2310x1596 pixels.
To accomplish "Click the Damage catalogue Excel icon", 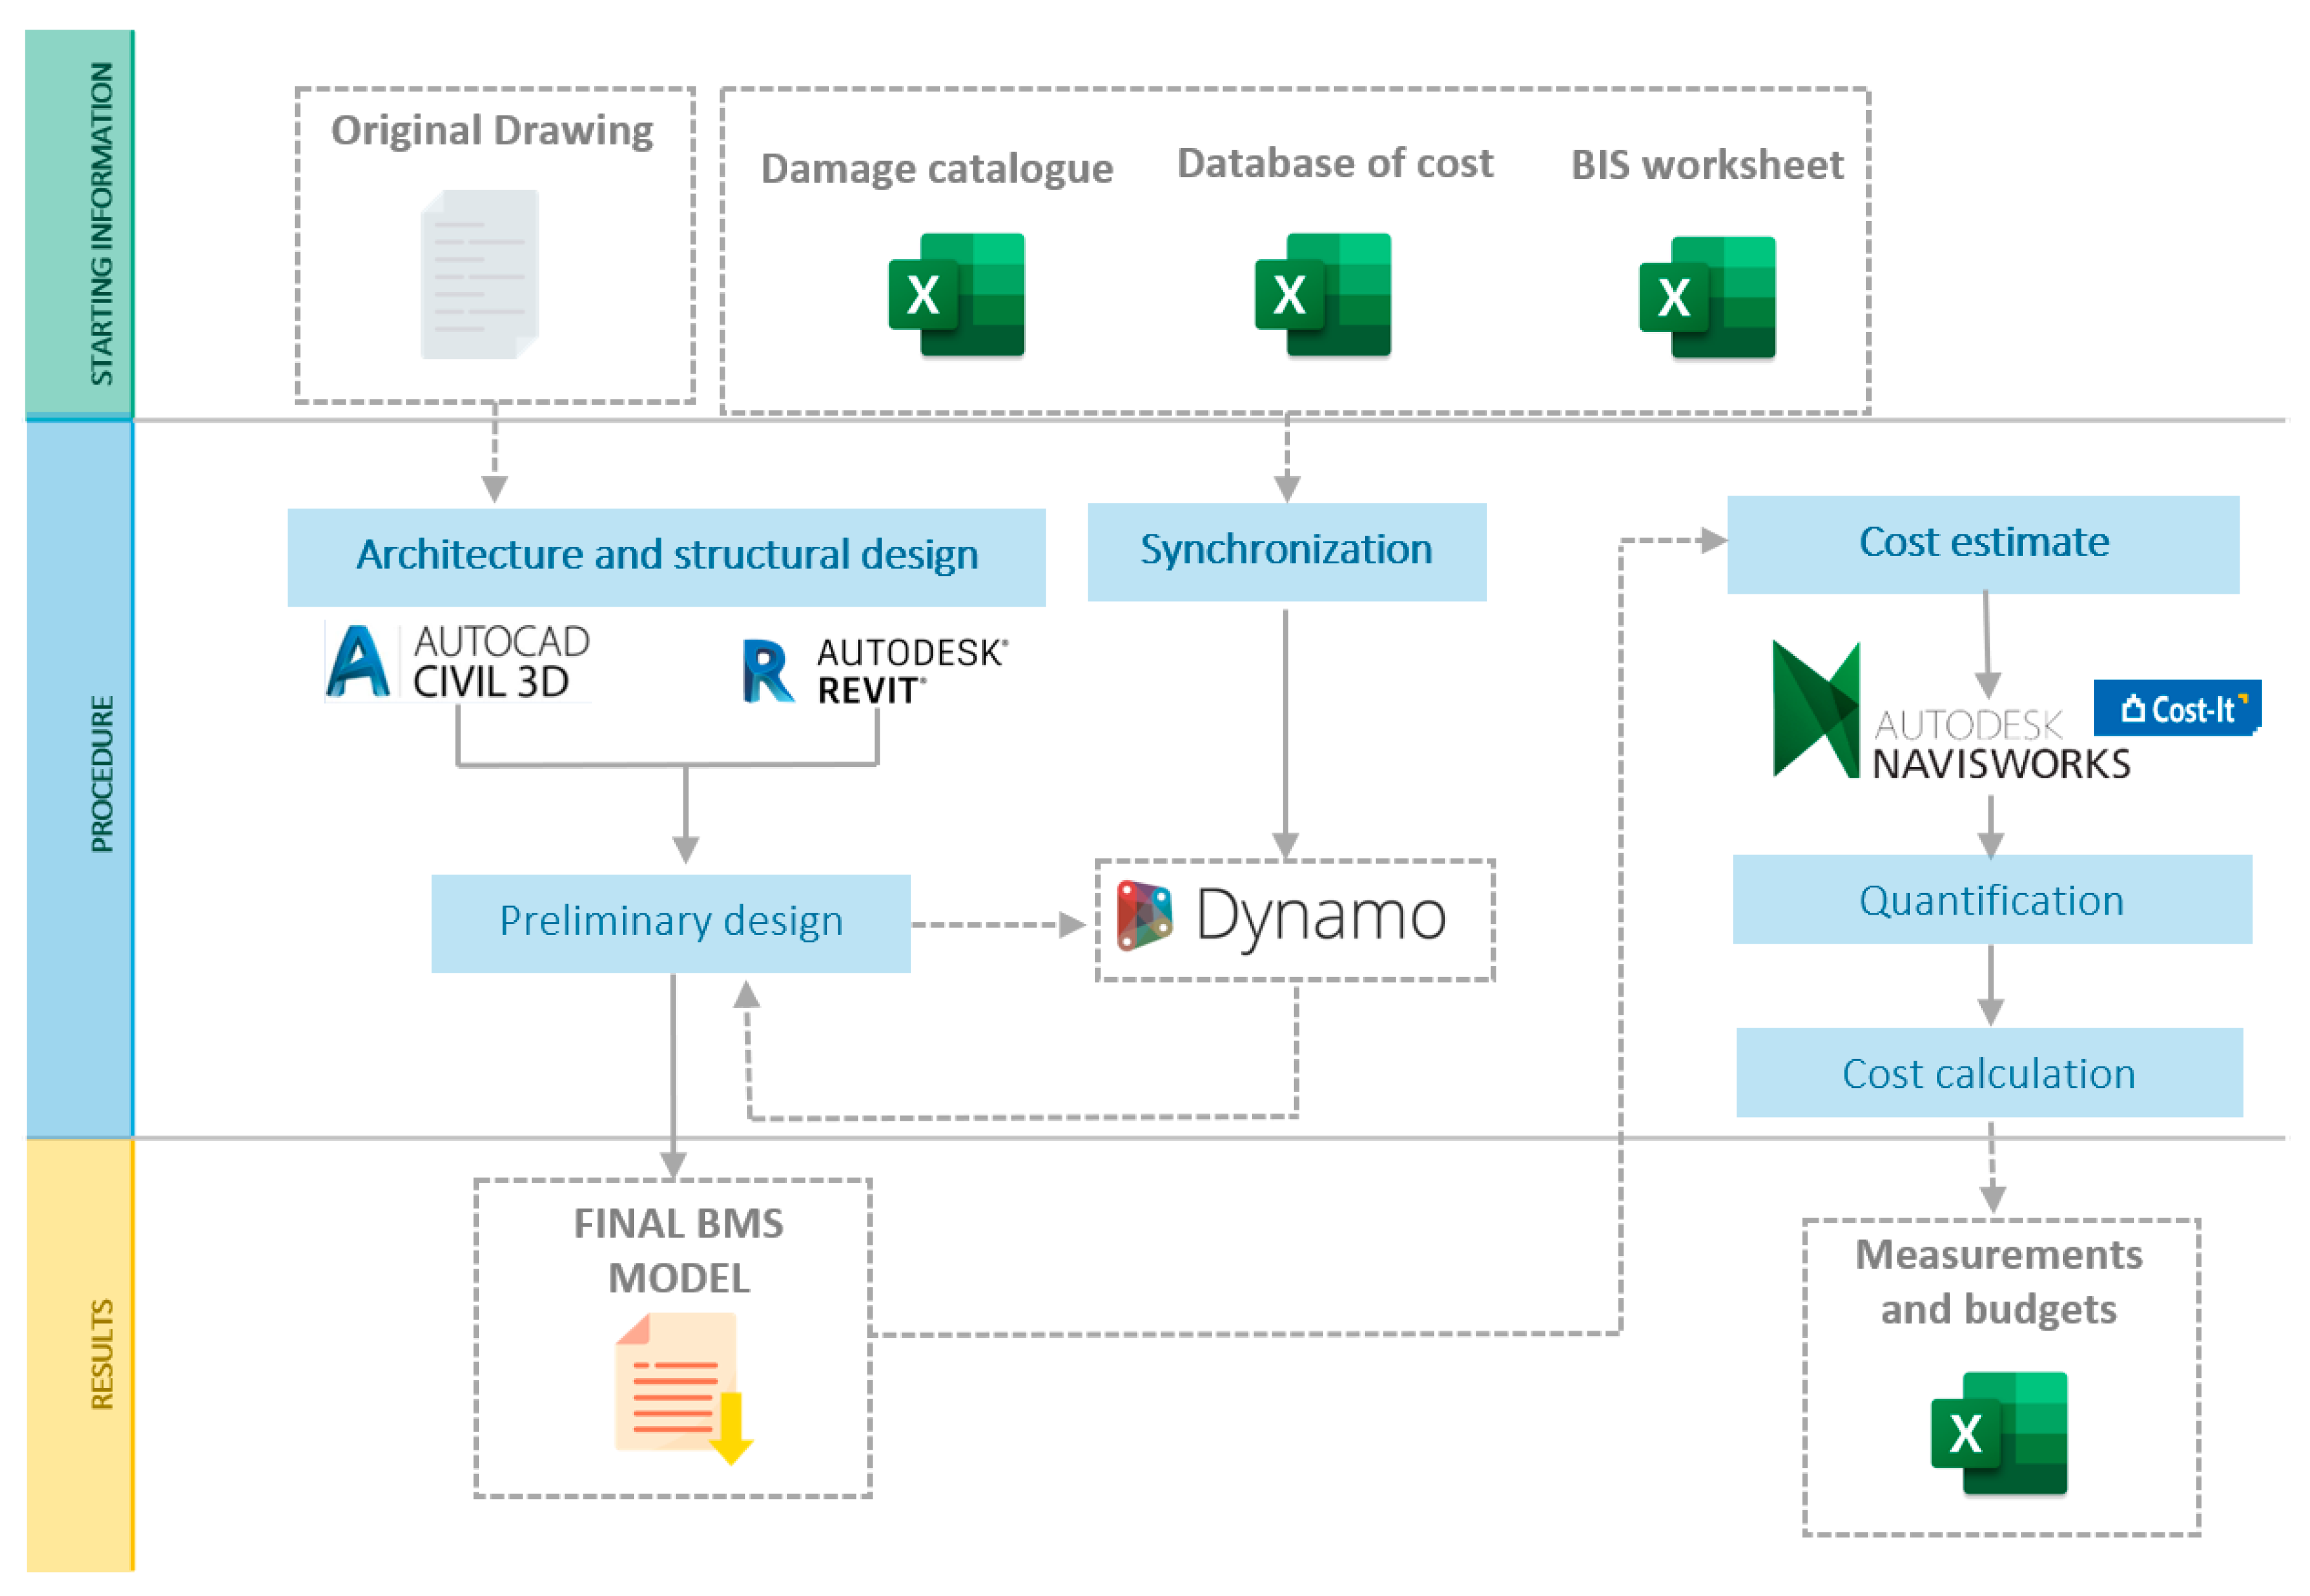I will 957,295.
